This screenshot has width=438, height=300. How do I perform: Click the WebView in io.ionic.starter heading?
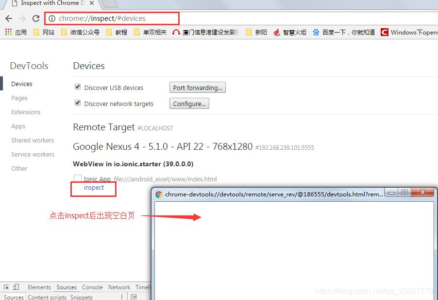point(133,164)
